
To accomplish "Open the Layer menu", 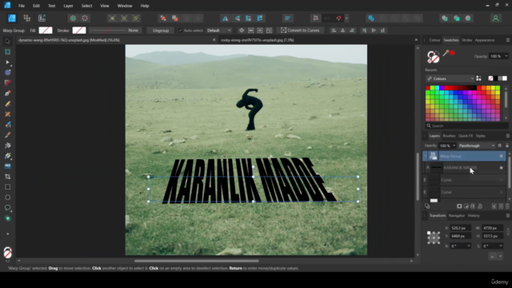I will pyautogui.click(x=68, y=6).
